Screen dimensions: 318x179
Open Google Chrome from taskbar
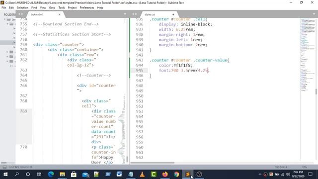[176, 174]
